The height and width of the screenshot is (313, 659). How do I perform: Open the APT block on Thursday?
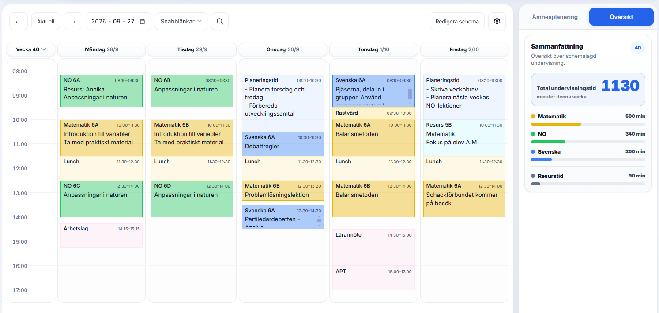point(373,278)
